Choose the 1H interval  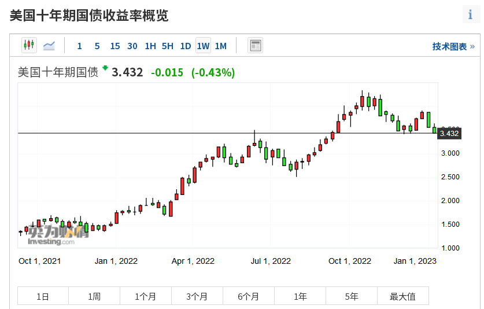150,46
